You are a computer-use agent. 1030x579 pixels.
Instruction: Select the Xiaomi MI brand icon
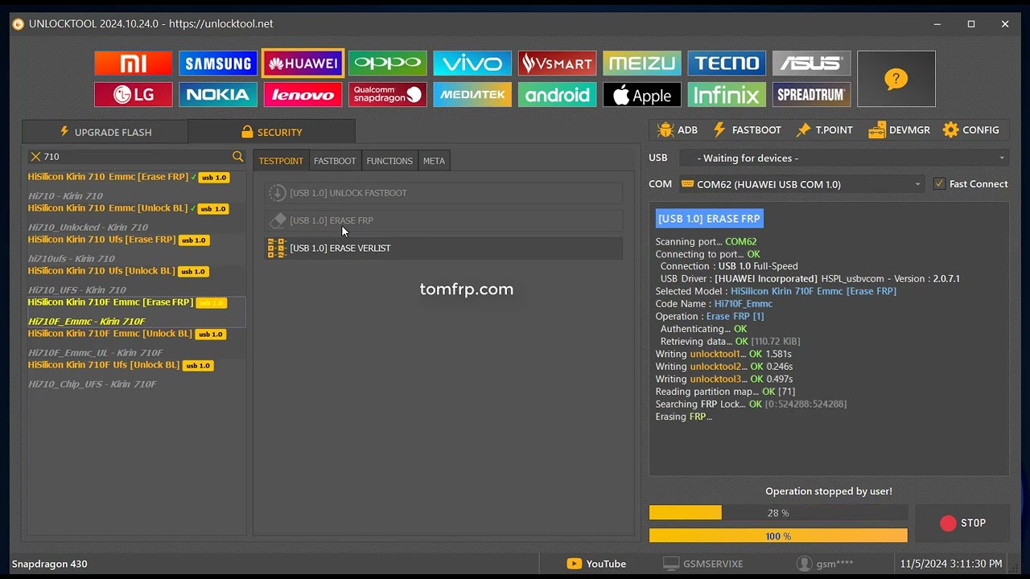pos(134,64)
